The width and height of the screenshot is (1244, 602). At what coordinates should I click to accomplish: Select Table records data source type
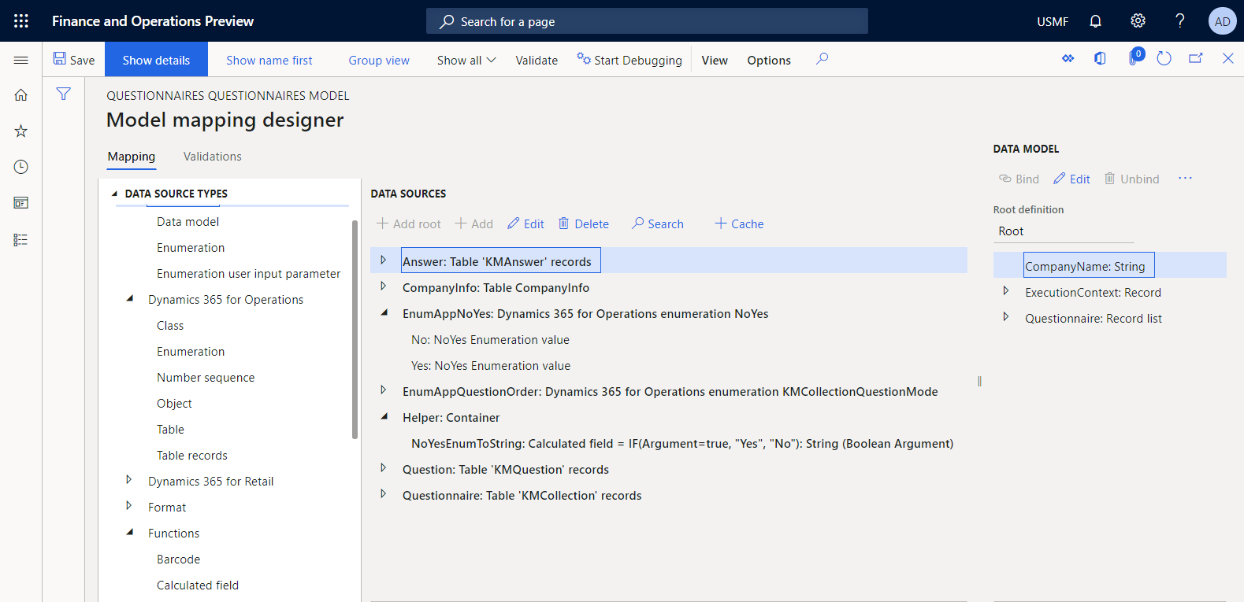point(192,456)
